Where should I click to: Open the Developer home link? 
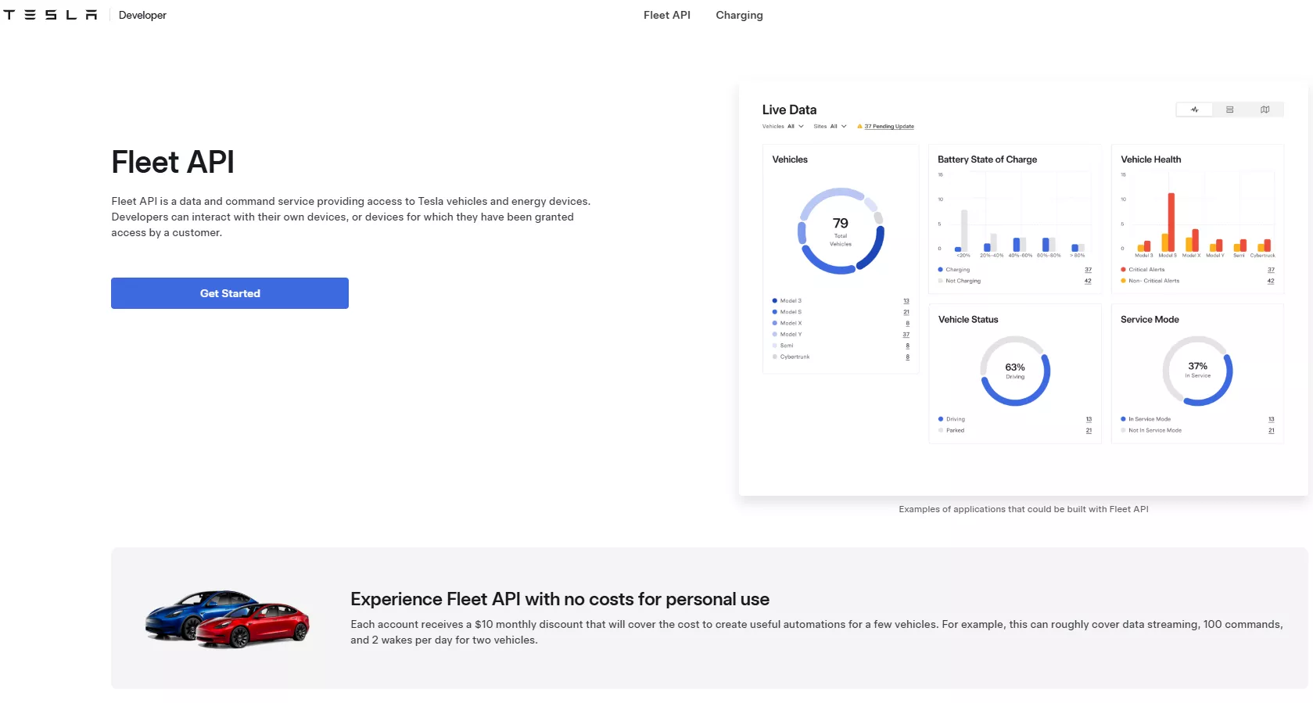142,15
